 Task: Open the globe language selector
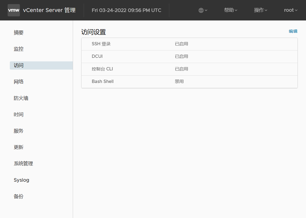(x=203, y=10)
